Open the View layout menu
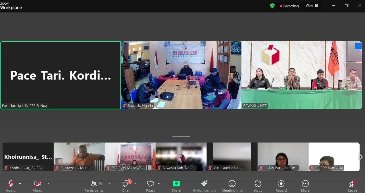The height and width of the screenshot is (193, 365). (312, 6)
